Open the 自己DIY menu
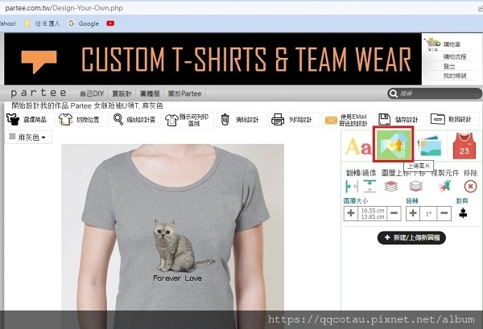 pyautogui.click(x=92, y=93)
